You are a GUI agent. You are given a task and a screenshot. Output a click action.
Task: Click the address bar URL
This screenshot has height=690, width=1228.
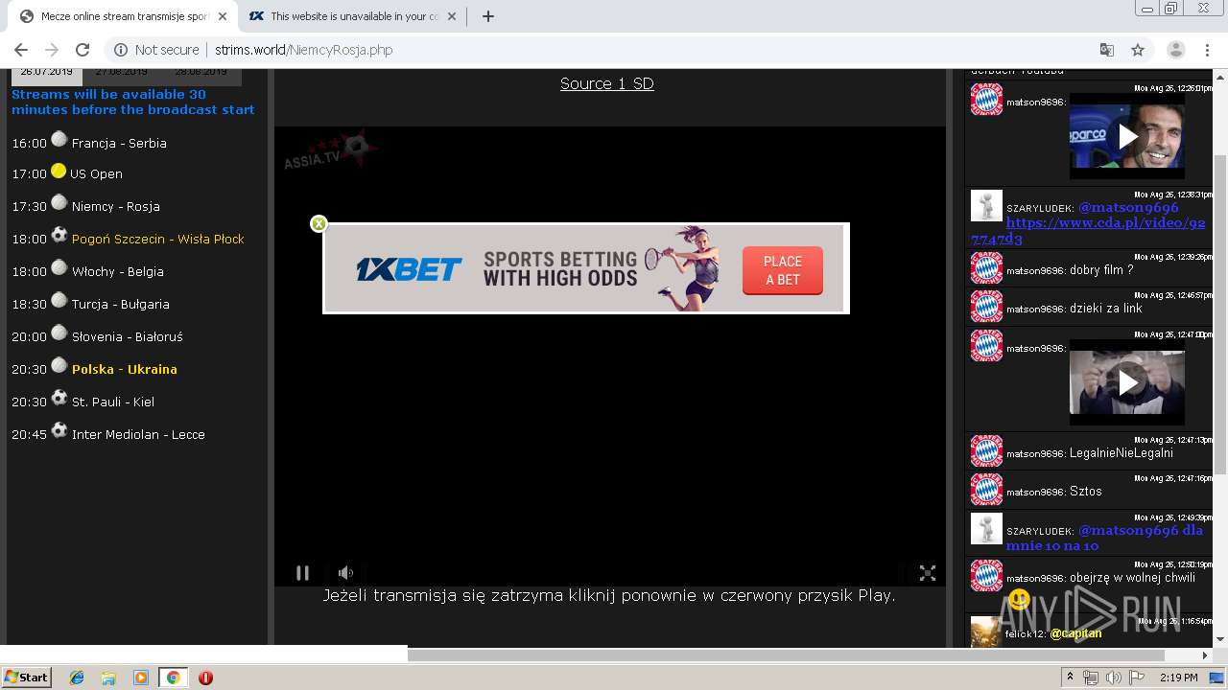pyautogui.click(x=303, y=50)
